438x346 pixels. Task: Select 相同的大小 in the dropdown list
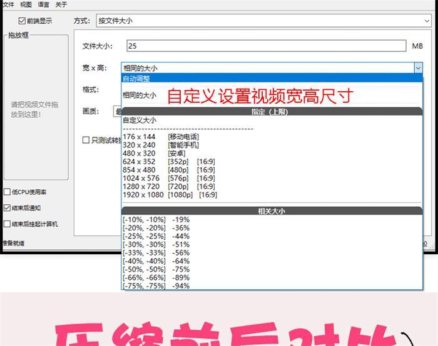272,96
